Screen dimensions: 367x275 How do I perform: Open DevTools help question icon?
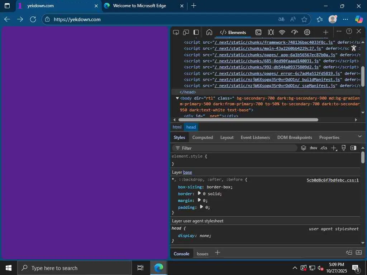pyautogui.click(x=349, y=31)
